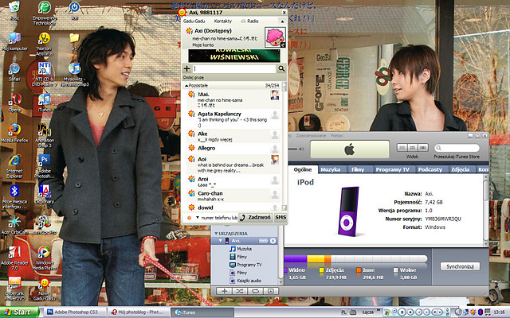Click the Gadu-Gadu contact search field

point(234,68)
